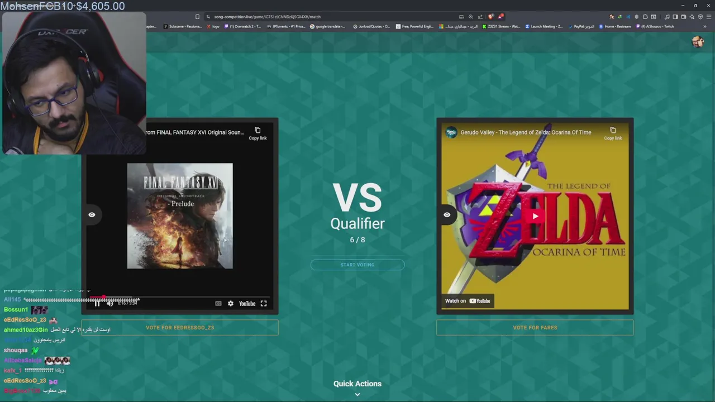Mute the Final Fantasy video volume
Image resolution: width=715 pixels, height=402 pixels.
109,304
